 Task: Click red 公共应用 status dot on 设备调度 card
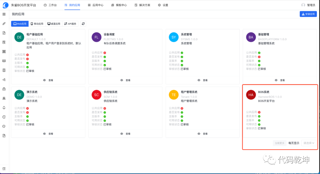click(105, 53)
